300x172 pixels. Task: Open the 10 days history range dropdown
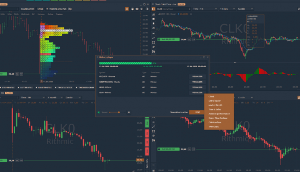[227, 9]
